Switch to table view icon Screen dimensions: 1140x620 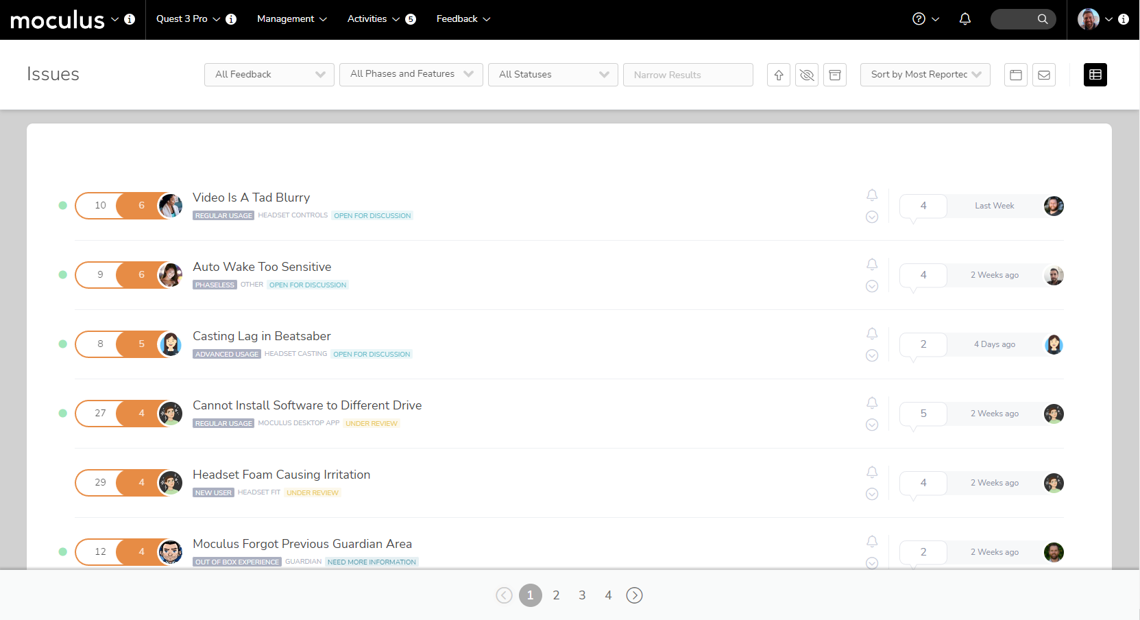1095,75
